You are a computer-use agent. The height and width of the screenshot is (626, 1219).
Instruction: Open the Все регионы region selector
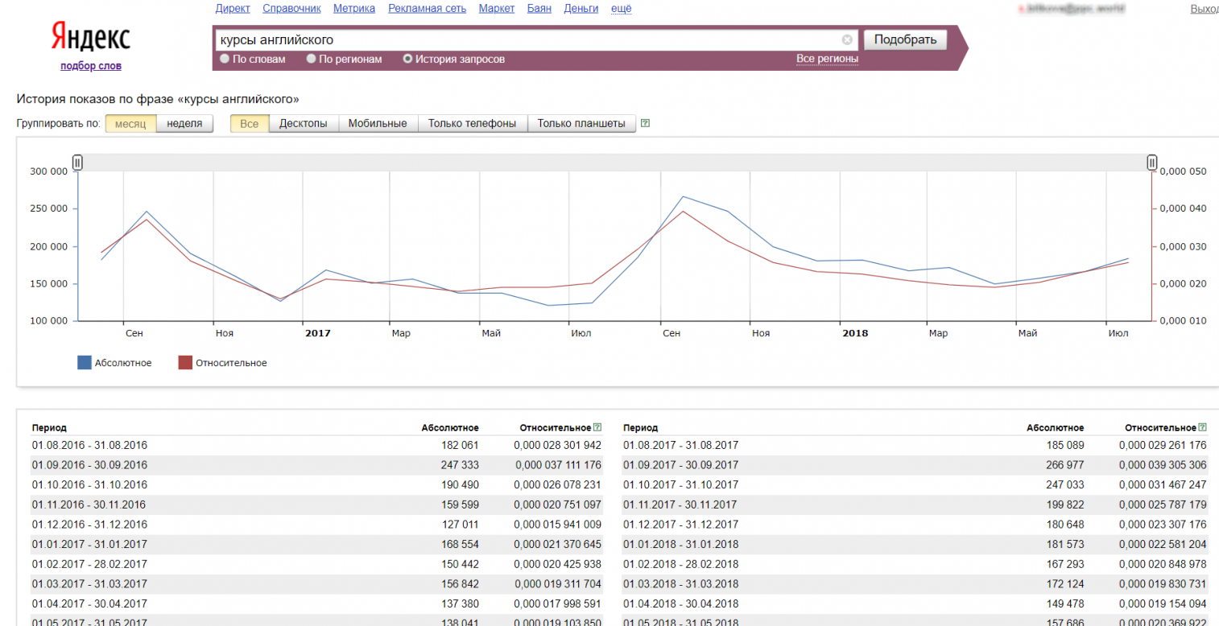coord(827,59)
